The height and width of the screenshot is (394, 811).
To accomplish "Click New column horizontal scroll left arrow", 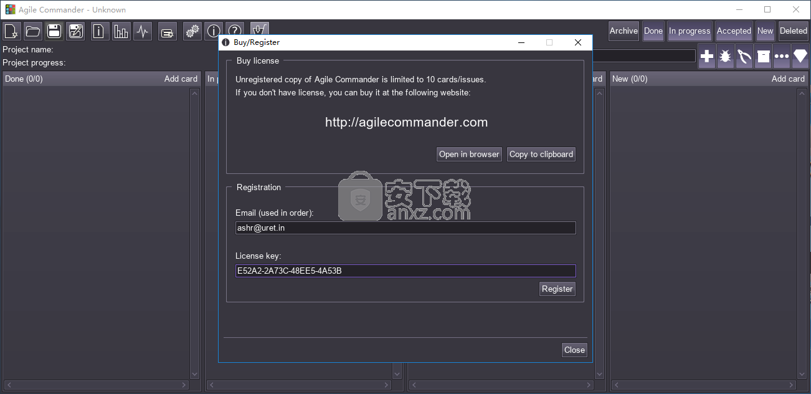I will click(x=616, y=385).
